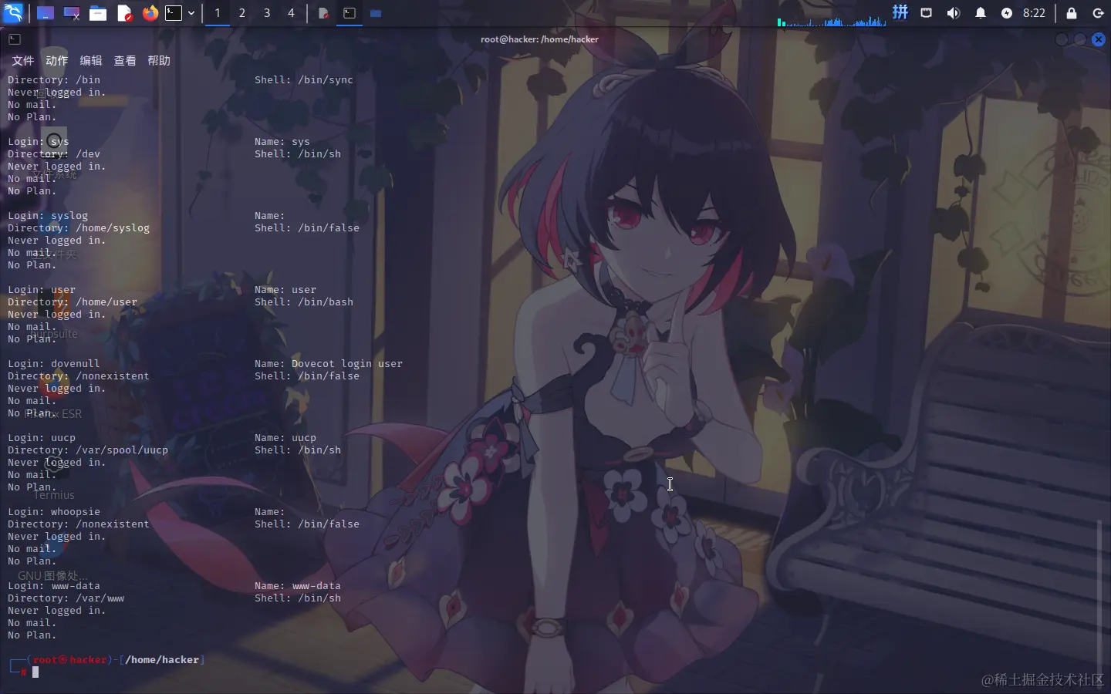Click '/home/hacker' in the shell prompt
The height and width of the screenshot is (694, 1111).
(162, 660)
